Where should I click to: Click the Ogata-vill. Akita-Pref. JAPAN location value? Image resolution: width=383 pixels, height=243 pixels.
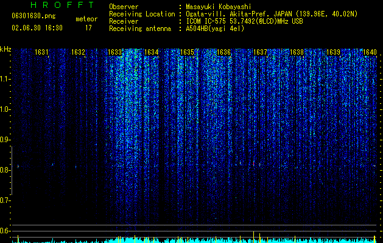tap(272, 14)
